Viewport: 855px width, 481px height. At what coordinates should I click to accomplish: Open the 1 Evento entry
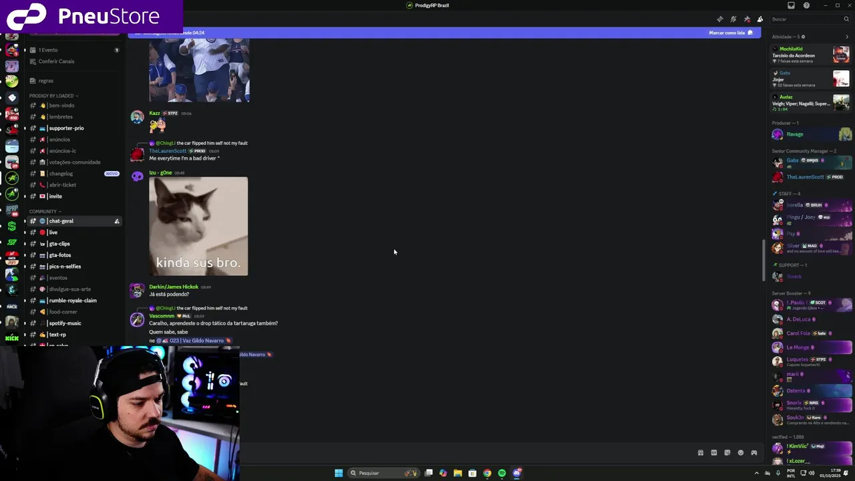[x=73, y=50]
